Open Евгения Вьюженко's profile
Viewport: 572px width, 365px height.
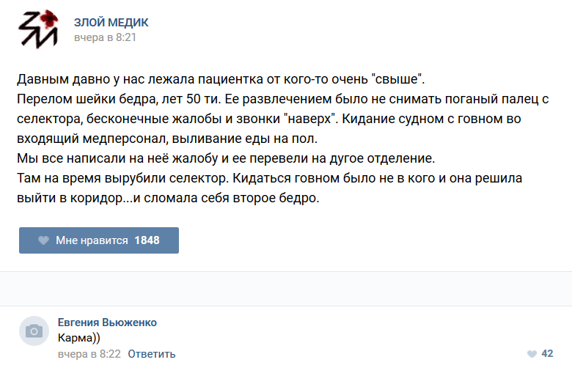coord(107,322)
